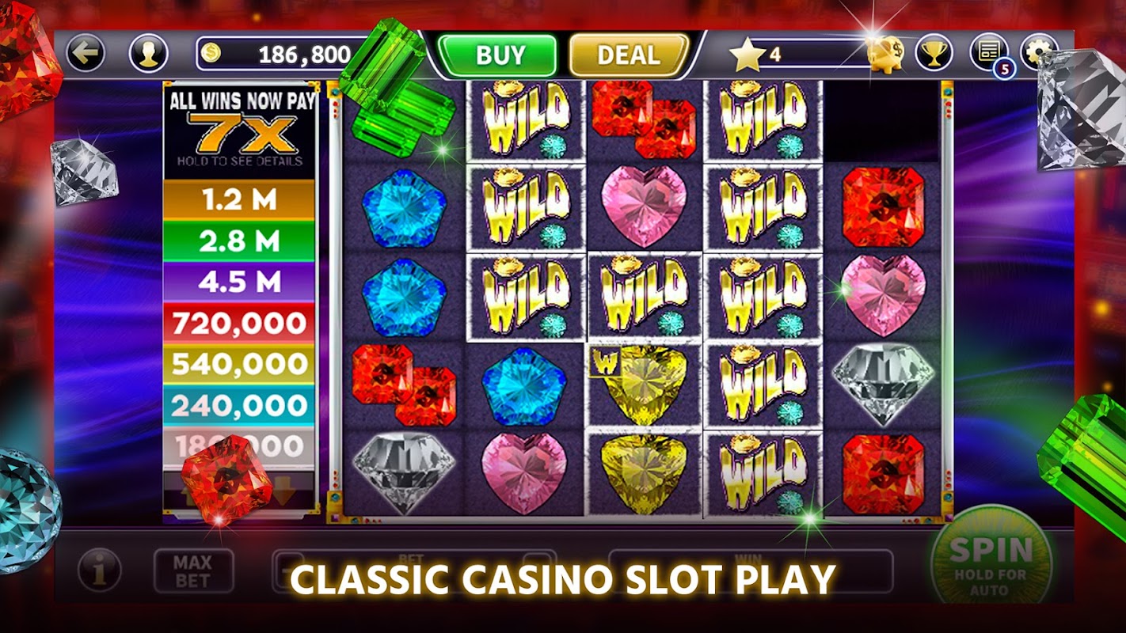Open the trophy leaderboard icon
This screenshot has height=633, width=1126.
click(934, 54)
